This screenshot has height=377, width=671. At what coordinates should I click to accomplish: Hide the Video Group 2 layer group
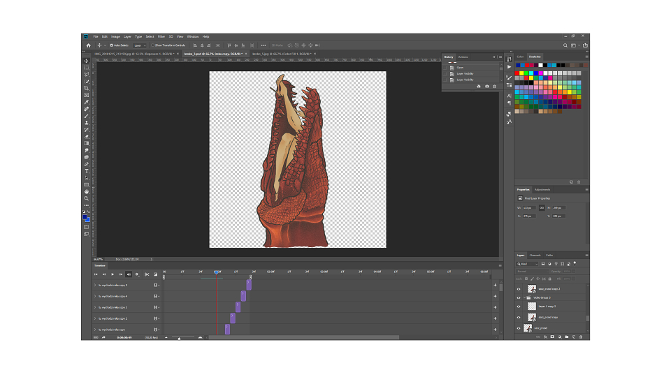pyautogui.click(x=519, y=297)
